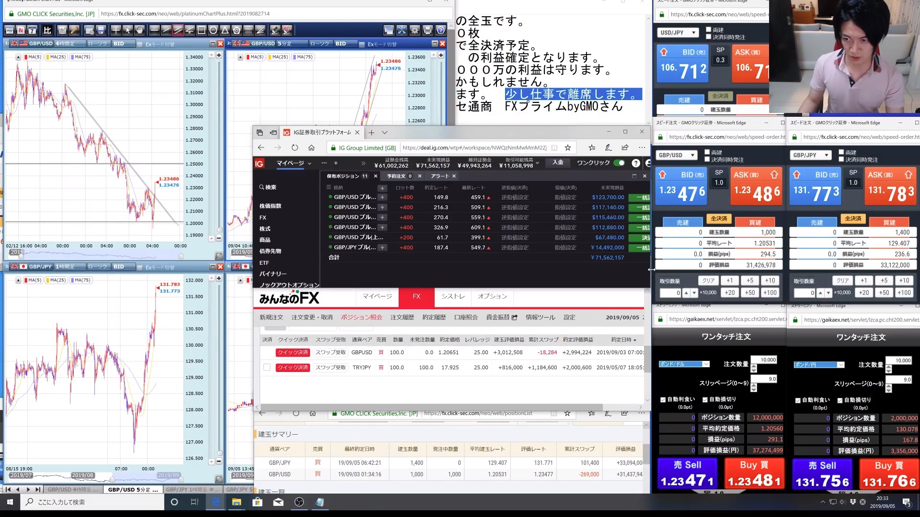Select the hand pan tool in chart toolbar
Image resolution: width=920 pixels, height=517 pixels.
click(x=139, y=31)
